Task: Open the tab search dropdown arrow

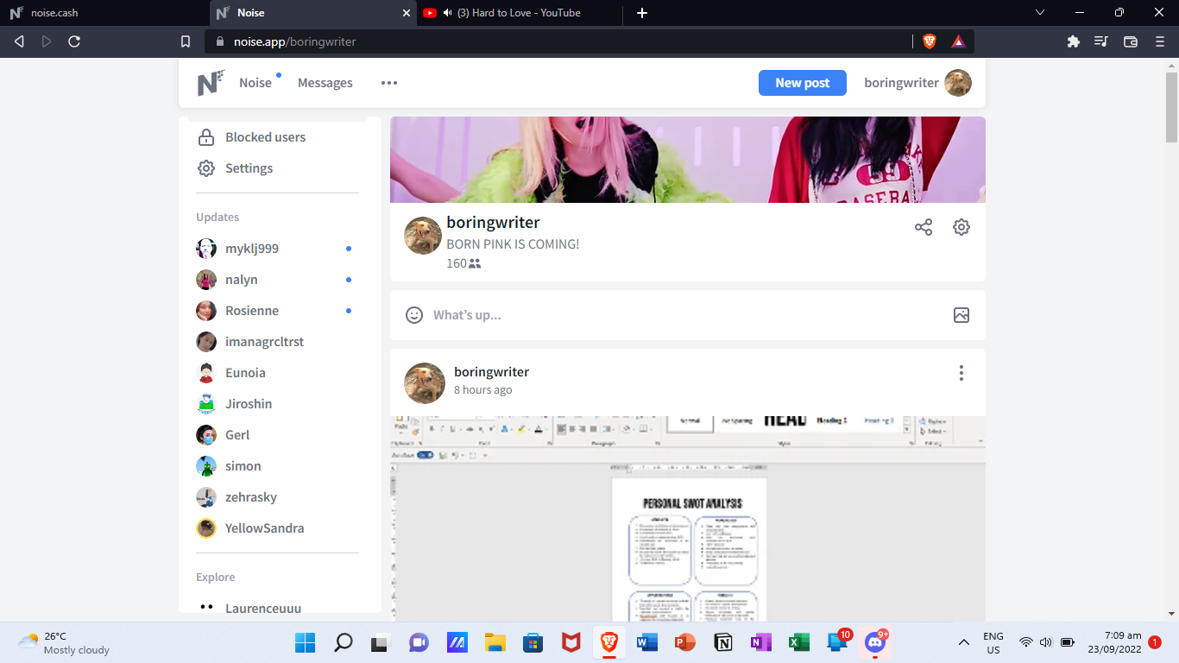Action: click(1040, 12)
